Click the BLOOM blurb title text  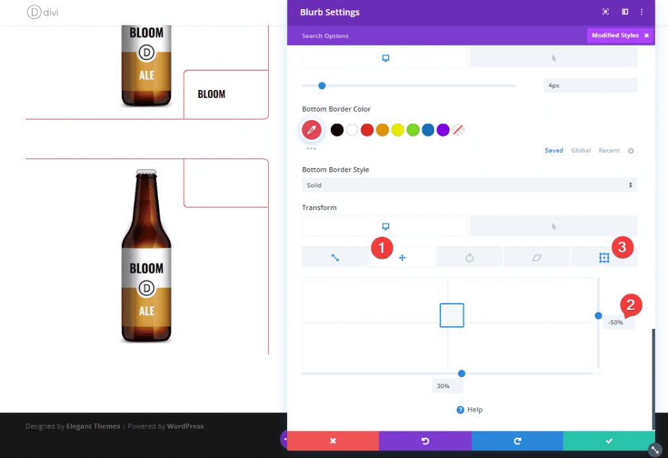tap(211, 94)
